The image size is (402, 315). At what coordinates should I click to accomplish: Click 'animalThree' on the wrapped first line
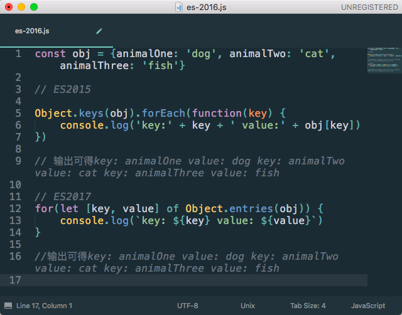click(x=94, y=65)
